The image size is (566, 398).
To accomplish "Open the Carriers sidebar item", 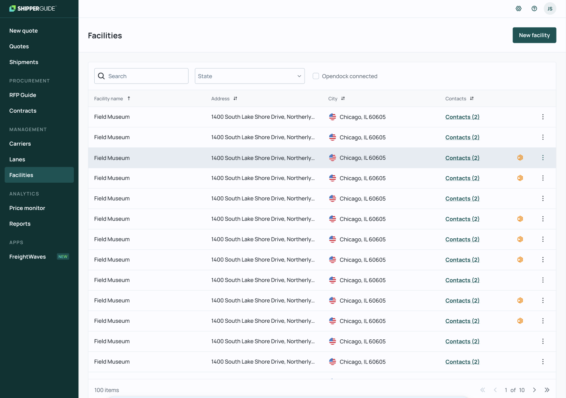I will pyautogui.click(x=20, y=144).
